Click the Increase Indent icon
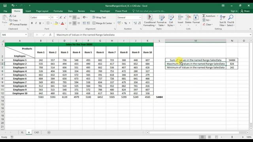Image resolution: width=253 pixels, height=142 pixels. [x=88, y=23]
